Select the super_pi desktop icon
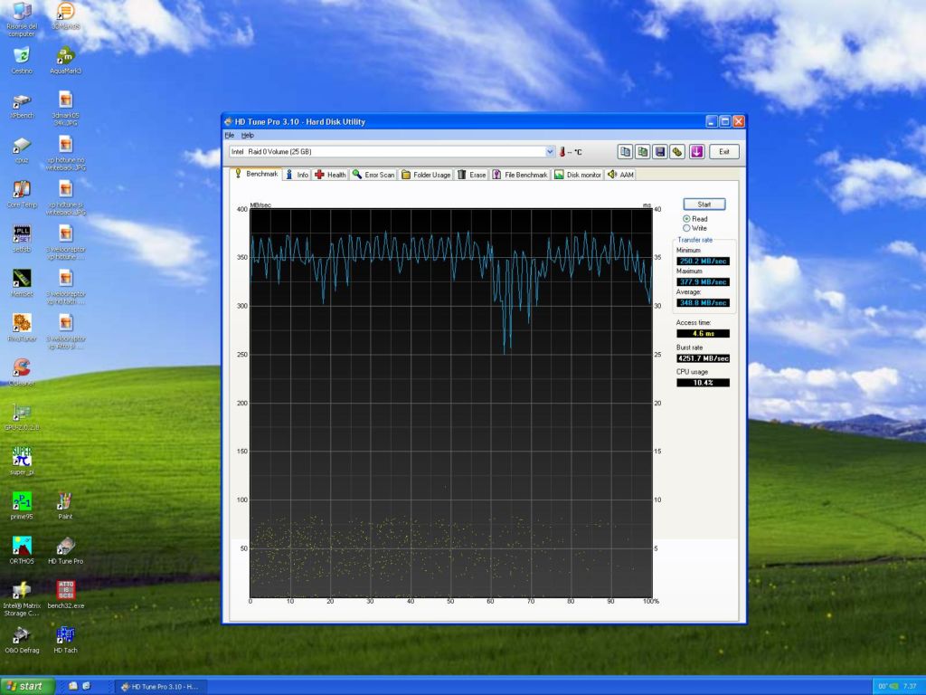926x695 pixels. [x=22, y=461]
